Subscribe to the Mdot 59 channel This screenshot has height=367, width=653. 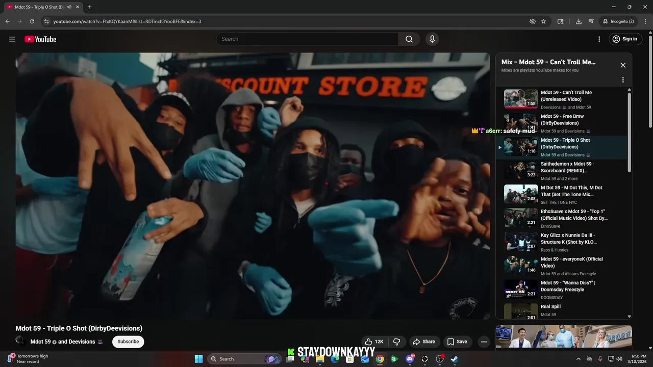(x=128, y=342)
